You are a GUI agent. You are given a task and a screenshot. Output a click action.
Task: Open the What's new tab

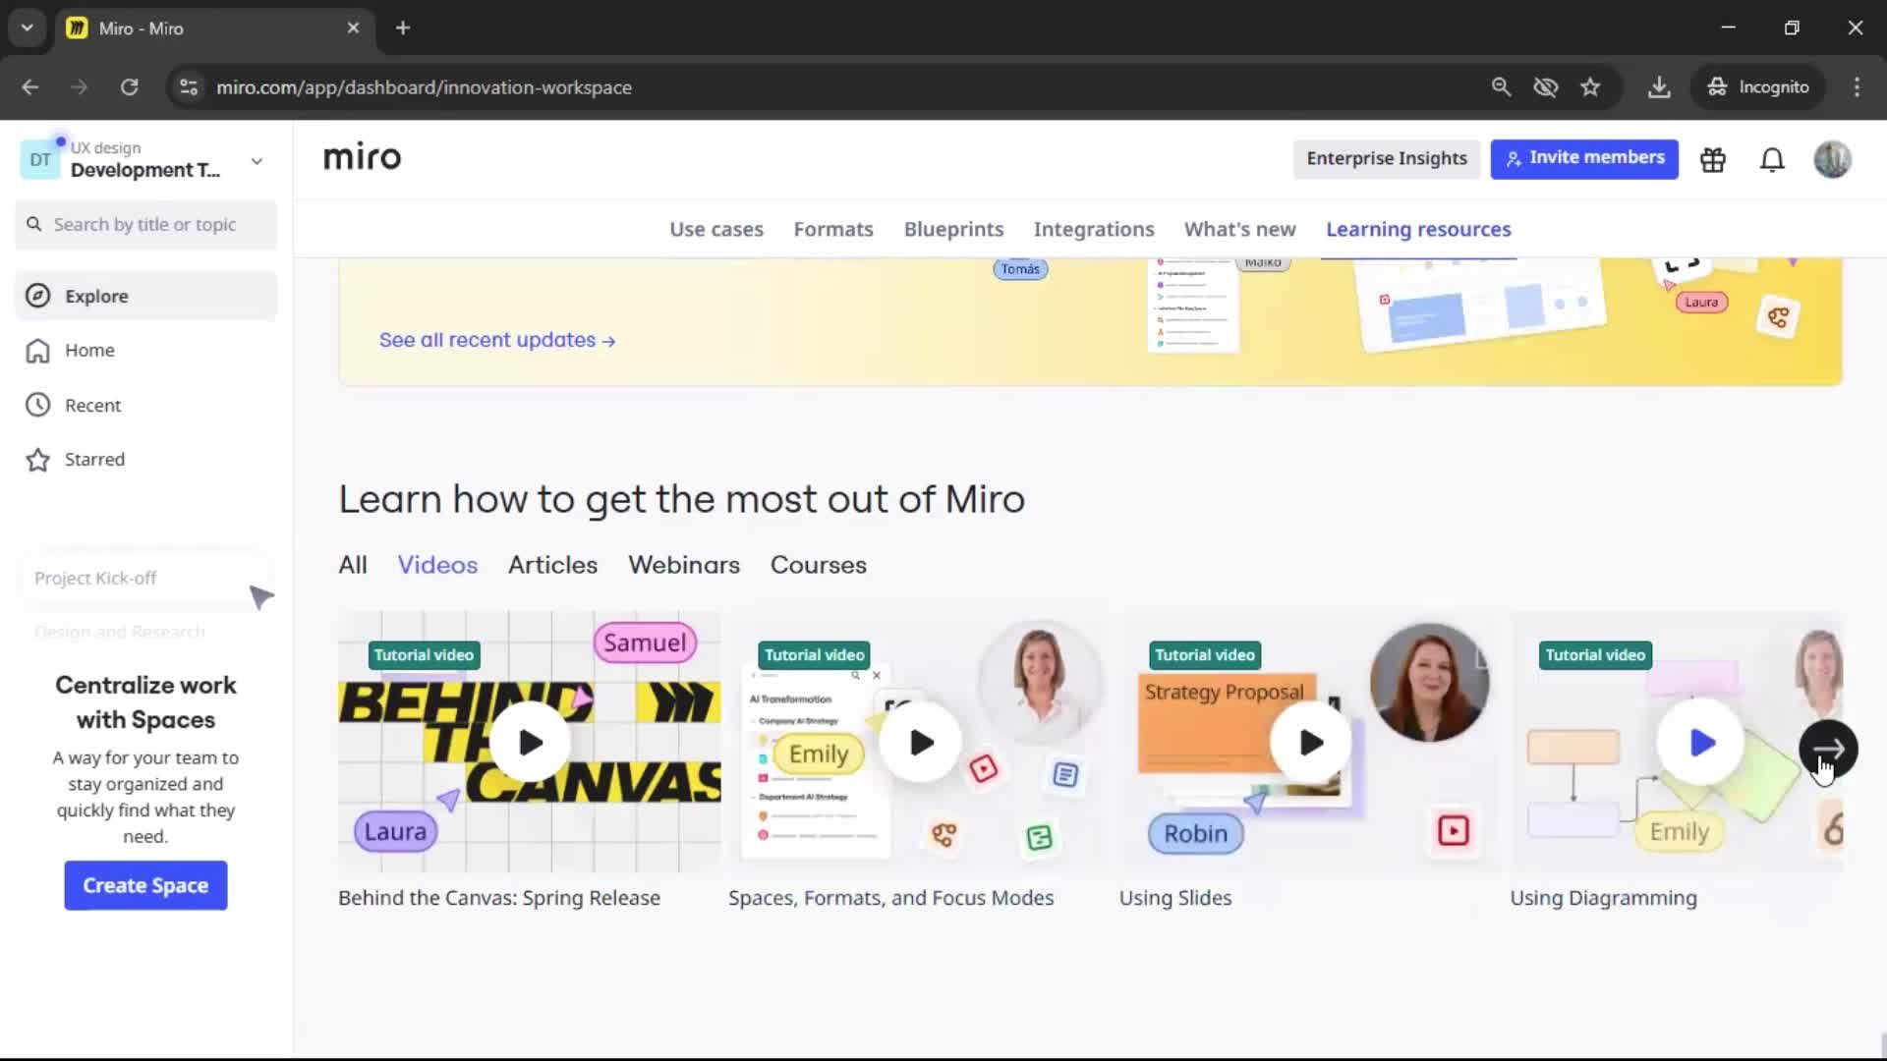[1239, 229]
